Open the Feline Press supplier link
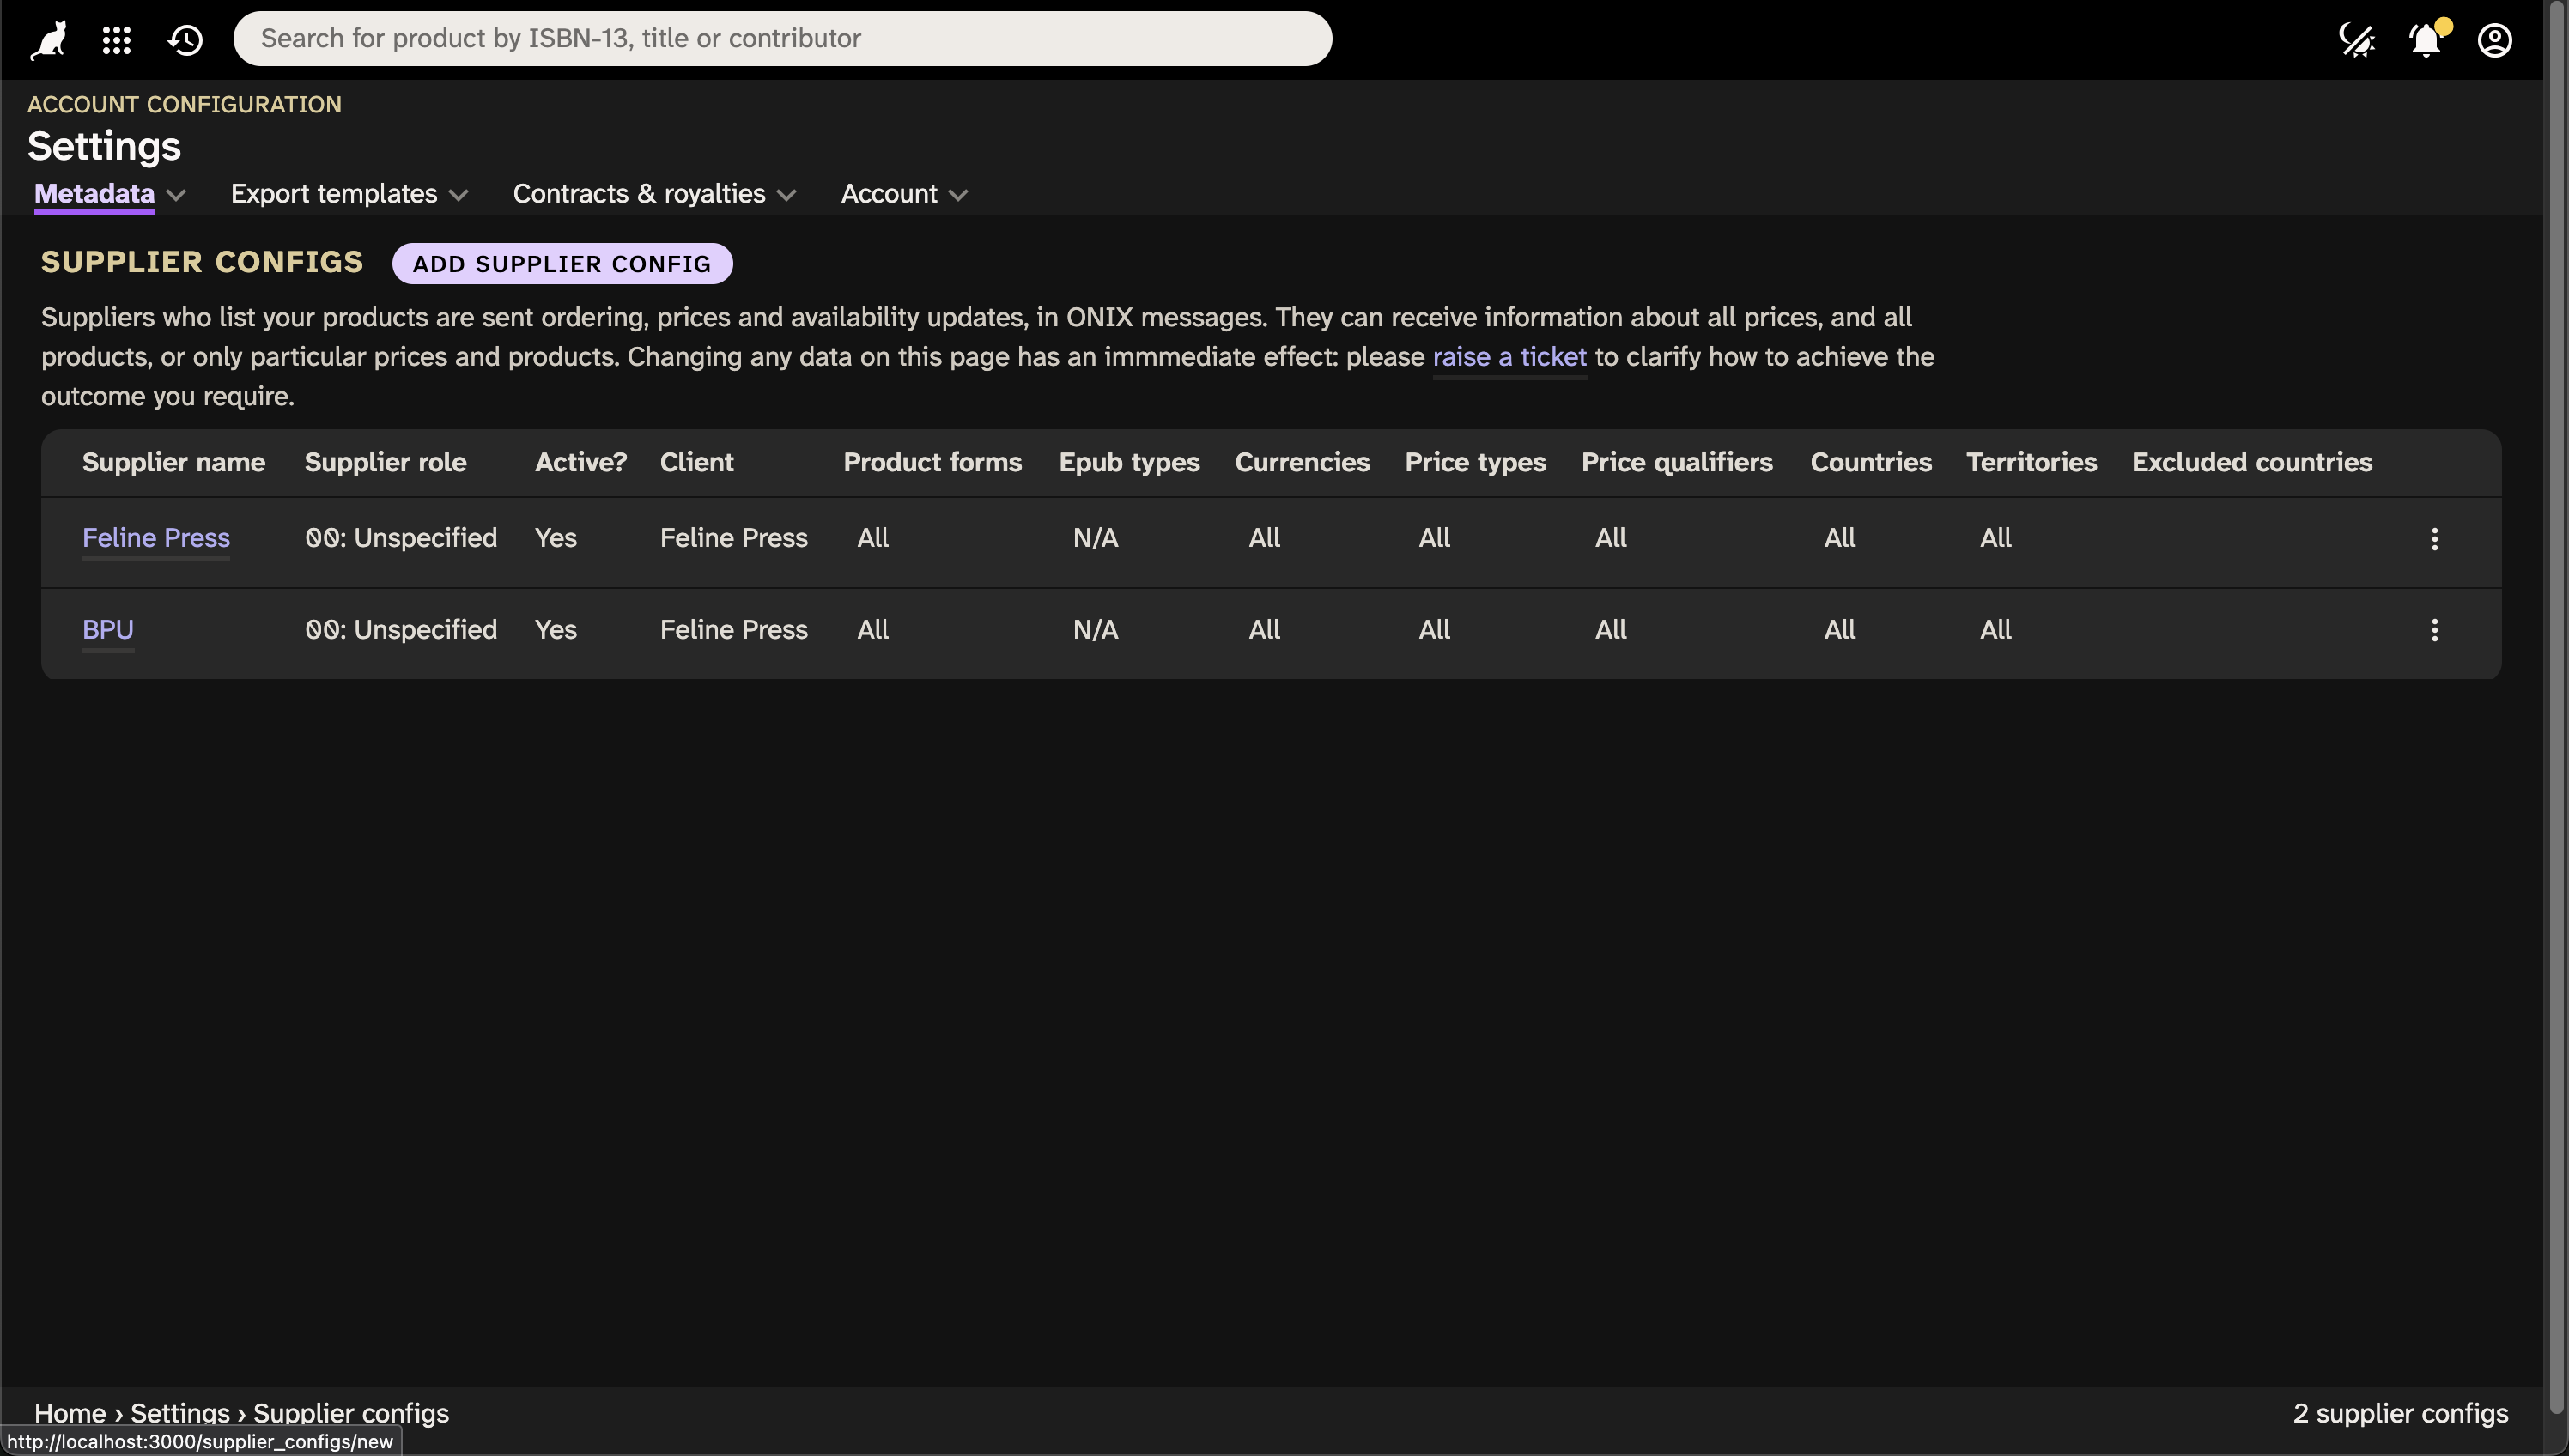 tap(156, 538)
